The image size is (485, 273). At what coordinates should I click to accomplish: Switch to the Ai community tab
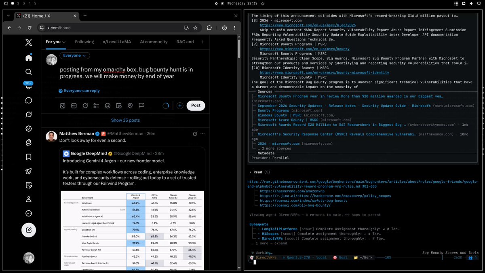click(154, 42)
